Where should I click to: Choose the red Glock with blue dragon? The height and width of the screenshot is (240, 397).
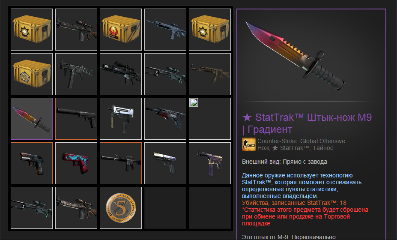pos(76,163)
